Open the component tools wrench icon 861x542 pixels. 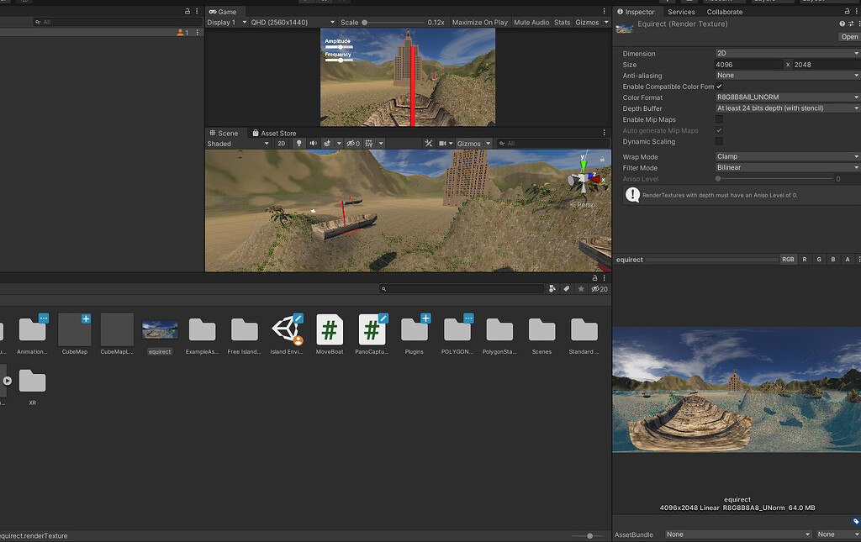click(x=429, y=143)
